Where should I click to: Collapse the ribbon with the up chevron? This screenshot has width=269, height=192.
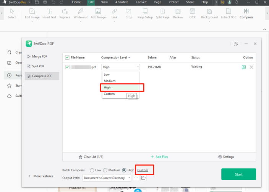tap(264, 29)
